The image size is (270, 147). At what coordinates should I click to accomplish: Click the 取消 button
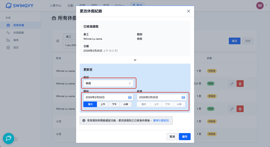click(x=172, y=137)
